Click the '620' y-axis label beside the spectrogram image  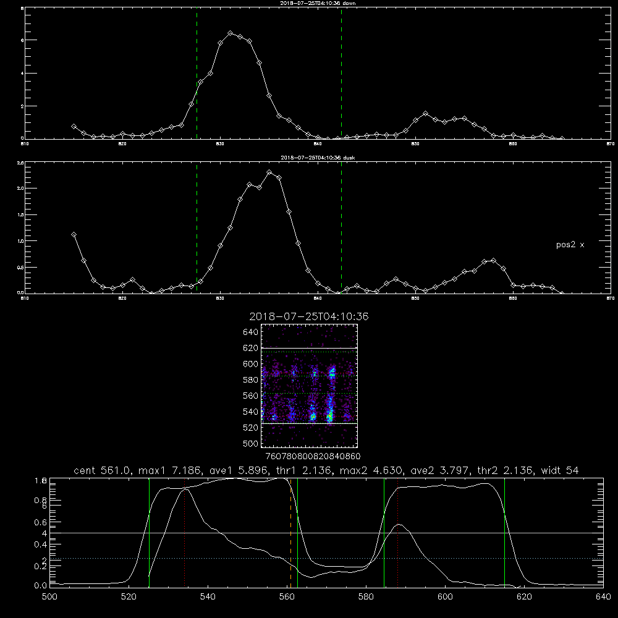click(250, 348)
